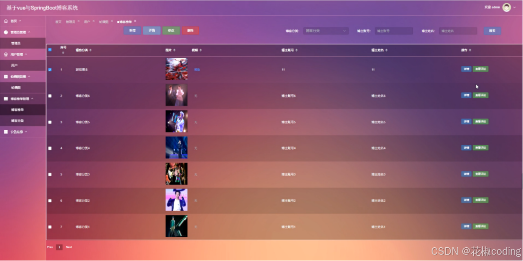Open the thumbnail image of 博客分类1 row
This screenshot has width=523, height=261.
click(177, 226)
